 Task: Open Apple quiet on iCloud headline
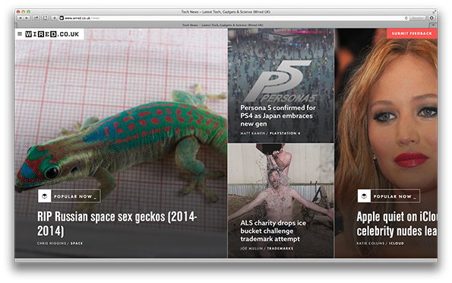pyautogui.click(x=397, y=224)
